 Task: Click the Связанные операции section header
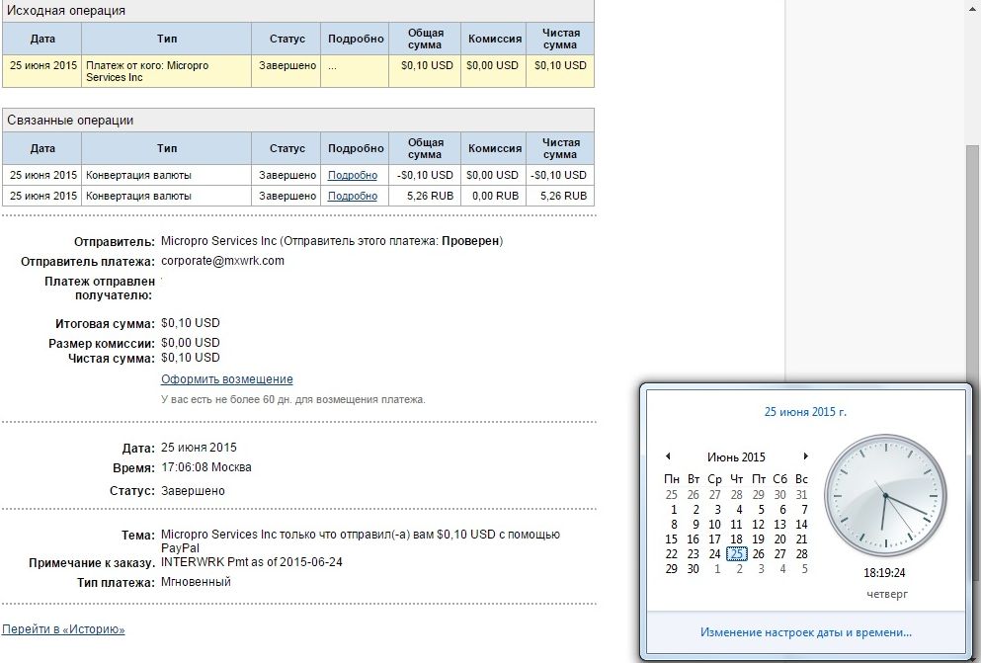click(298, 121)
